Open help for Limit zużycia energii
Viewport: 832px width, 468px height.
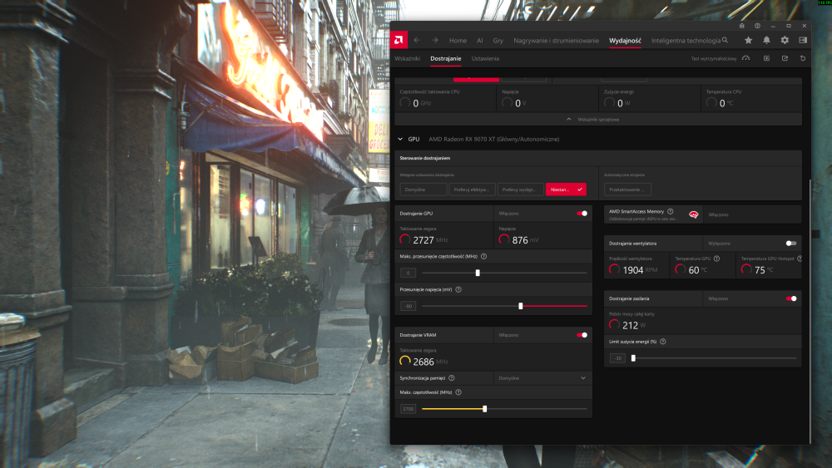(x=663, y=342)
